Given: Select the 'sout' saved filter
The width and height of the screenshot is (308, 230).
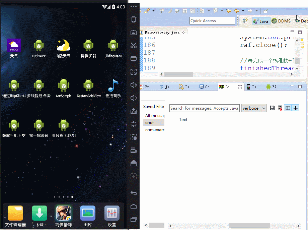Looking at the screenshot, I should click(x=154, y=123).
